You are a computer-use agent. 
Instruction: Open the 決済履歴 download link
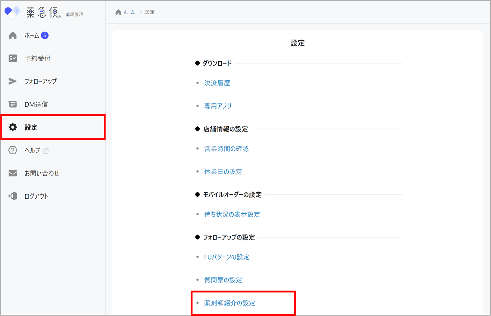217,83
